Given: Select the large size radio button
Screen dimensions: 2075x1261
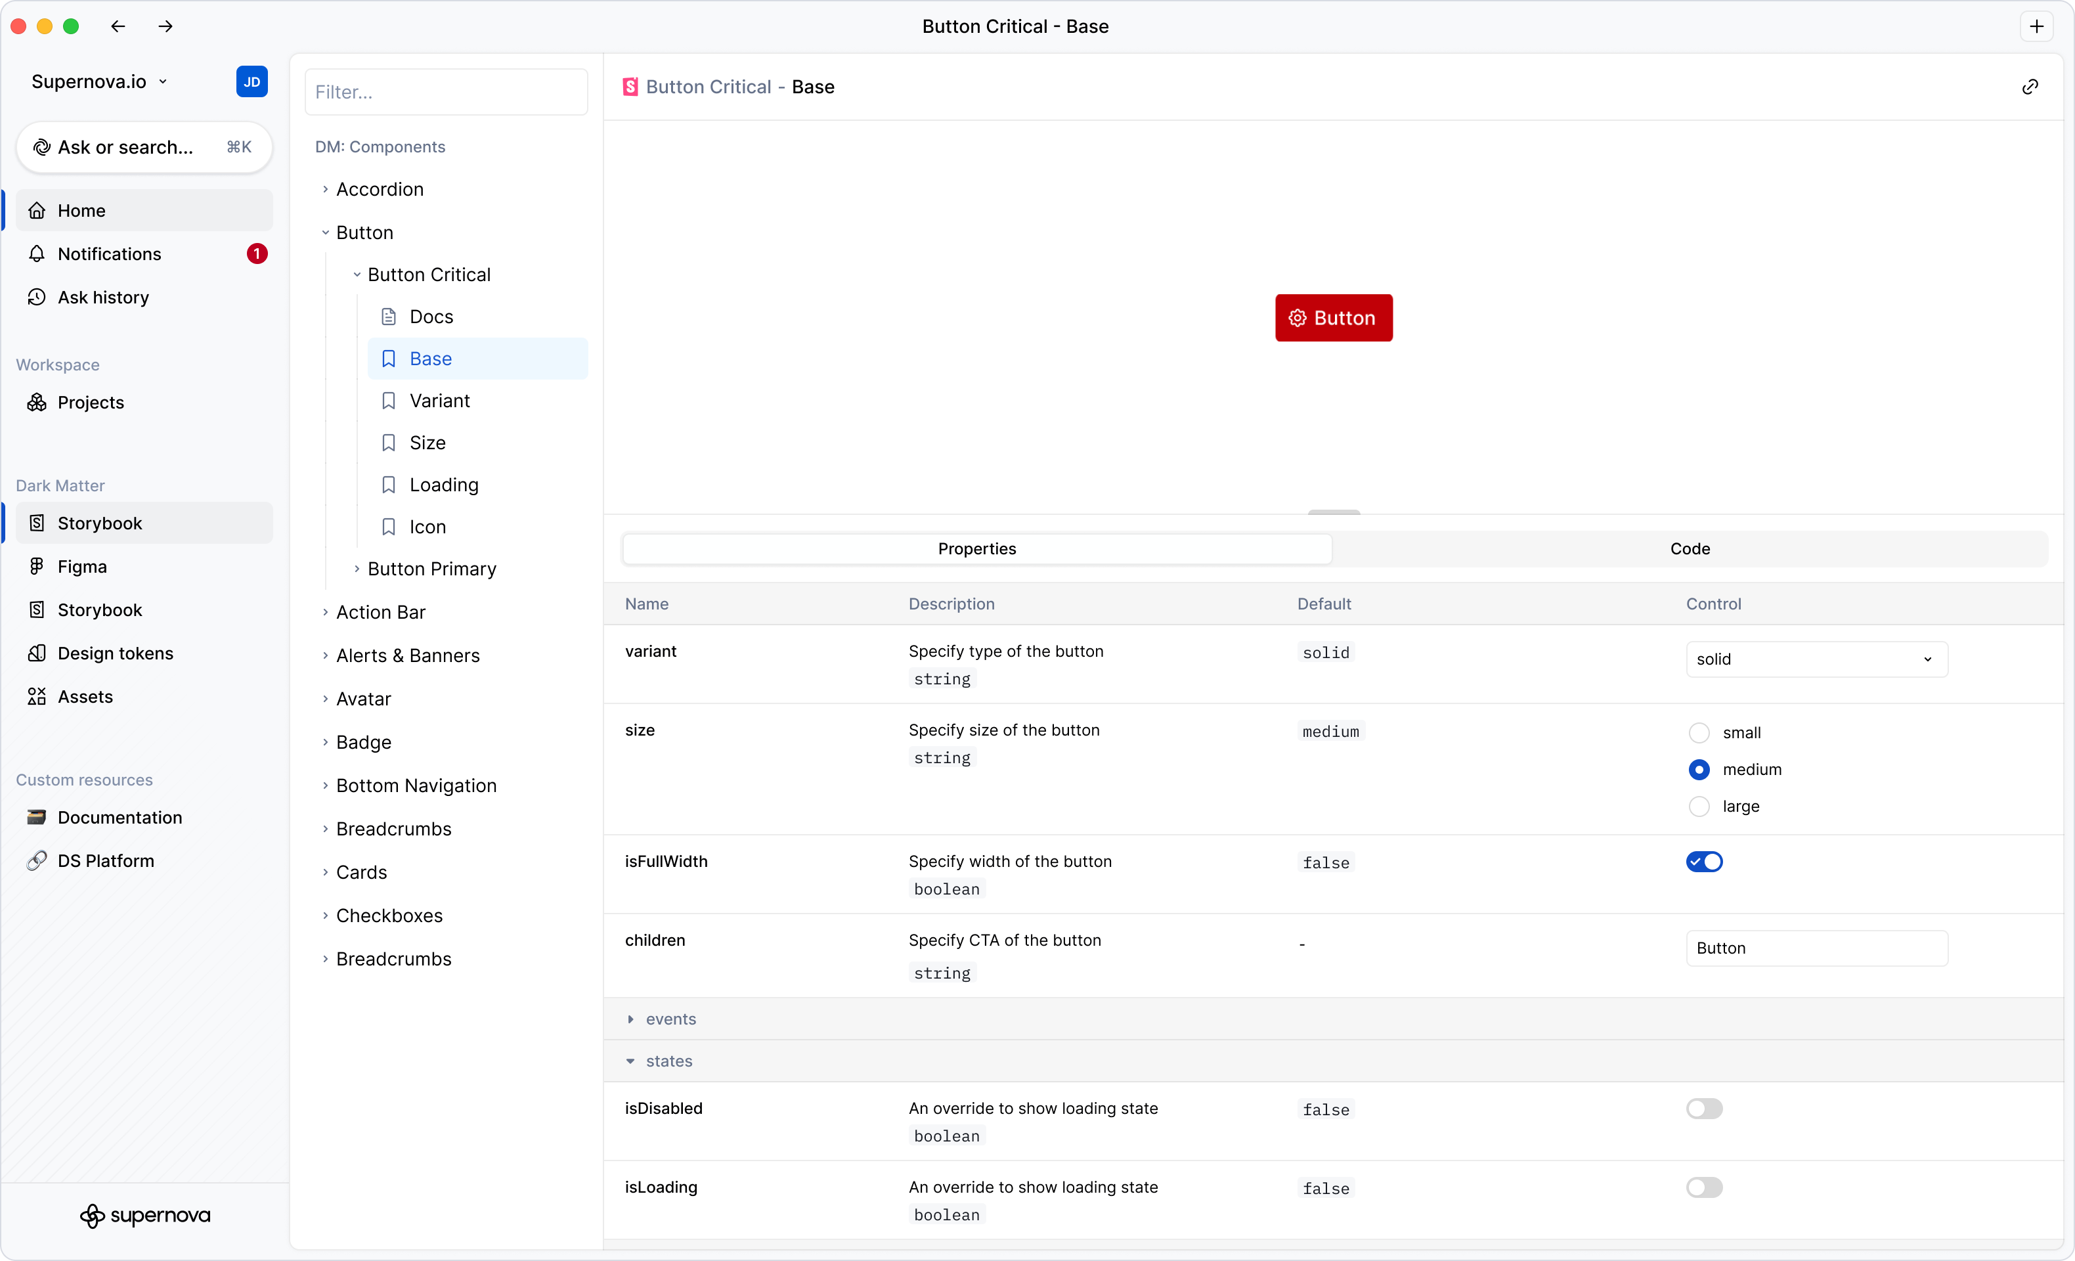Looking at the screenshot, I should (x=1699, y=806).
